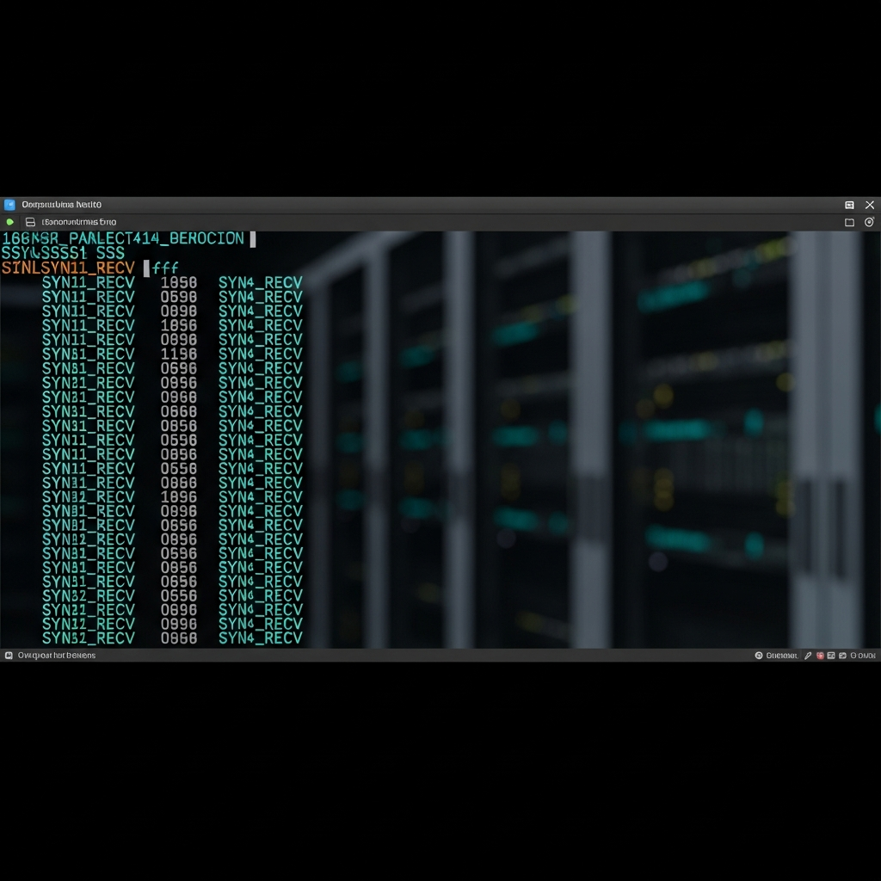Close the terminal window with the X
This screenshot has height=881, width=881.
pyautogui.click(x=870, y=205)
